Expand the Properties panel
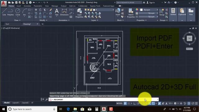Screen dimensions: 199x112 point(141,20)
